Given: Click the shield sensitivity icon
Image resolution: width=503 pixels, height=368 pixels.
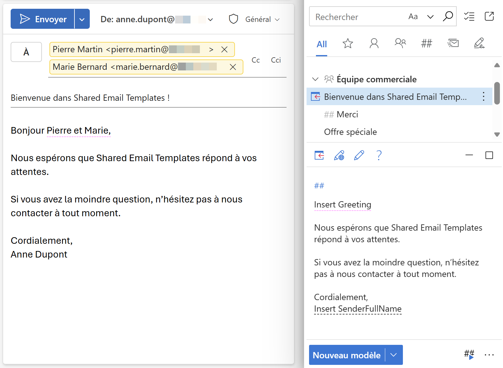Looking at the screenshot, I should [x=233, y=19].
